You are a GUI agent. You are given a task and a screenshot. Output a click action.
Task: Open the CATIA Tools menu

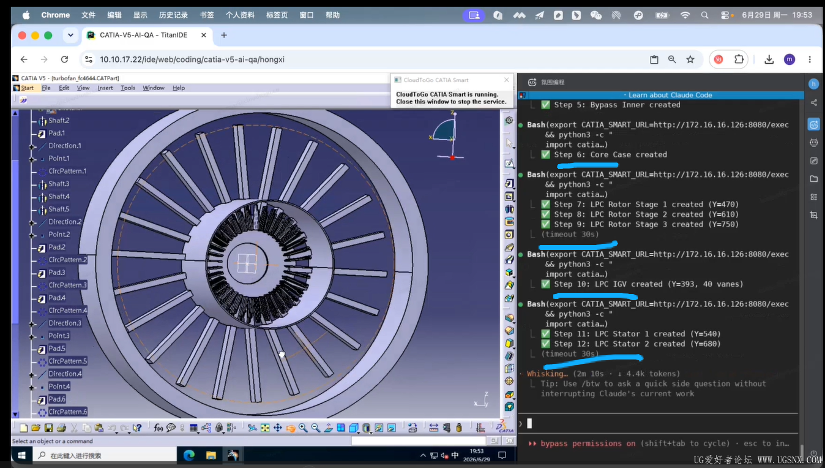(128, 88)
